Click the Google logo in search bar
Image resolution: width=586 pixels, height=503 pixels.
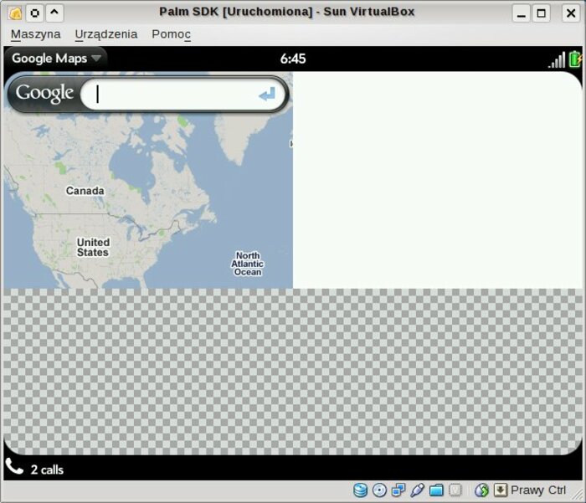[44, 94]
